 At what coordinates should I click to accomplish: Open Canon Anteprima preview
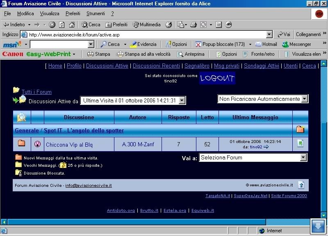pyautogui.click(x=191, y=54)
